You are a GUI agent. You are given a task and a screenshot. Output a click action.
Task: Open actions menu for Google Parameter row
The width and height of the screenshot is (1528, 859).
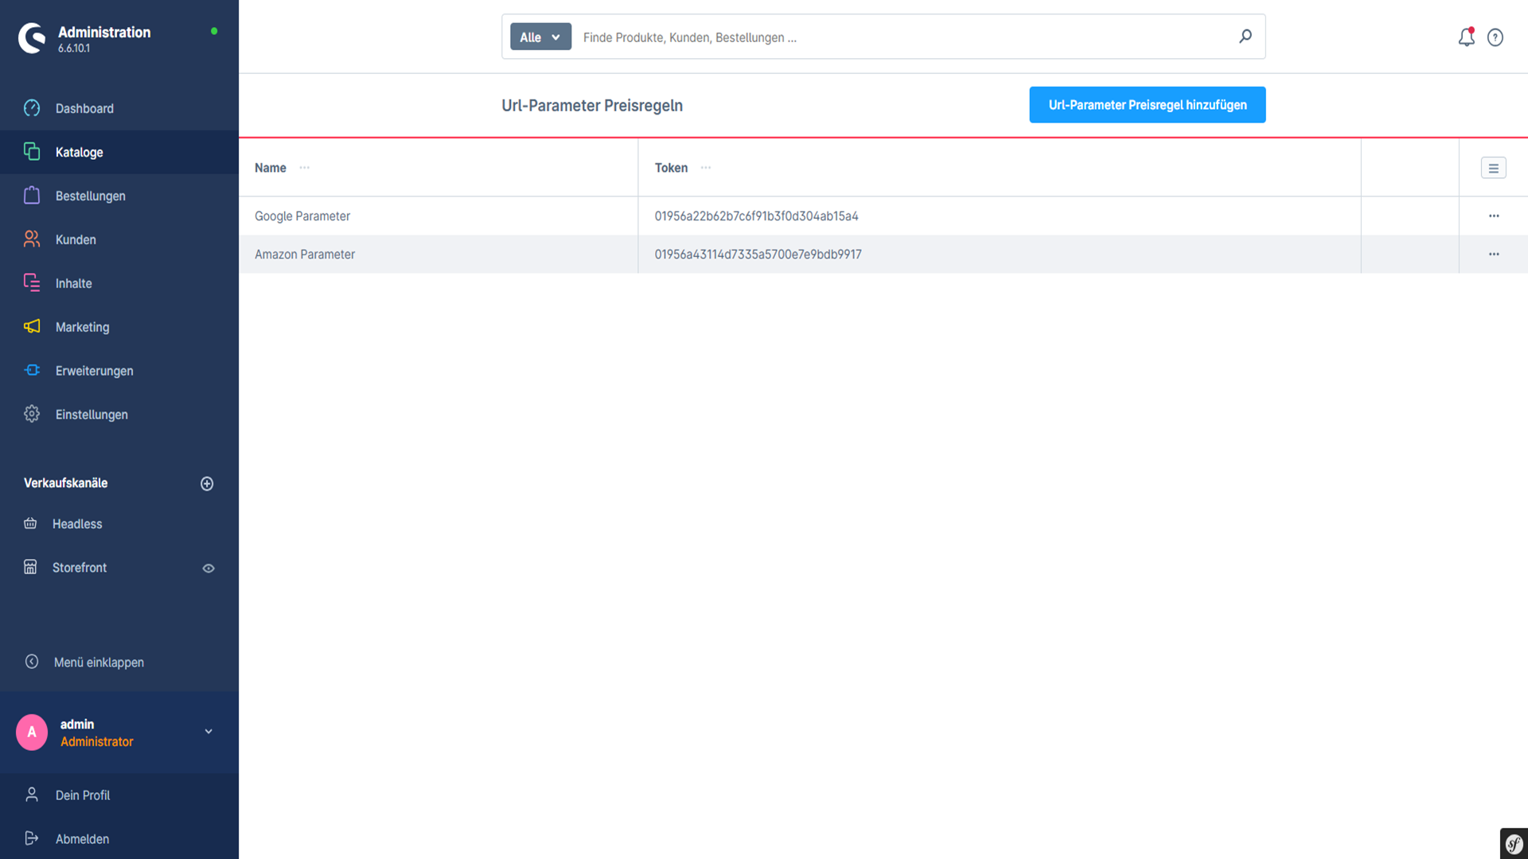coord(1494,216)
